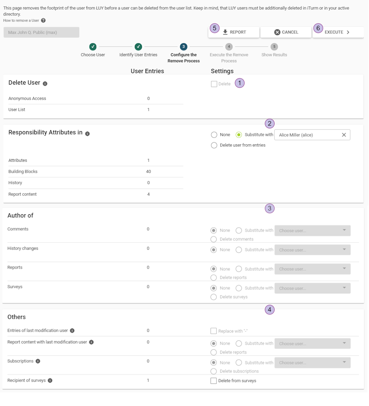Click the info icon beside Recipient of surveys

pos(50,380)
